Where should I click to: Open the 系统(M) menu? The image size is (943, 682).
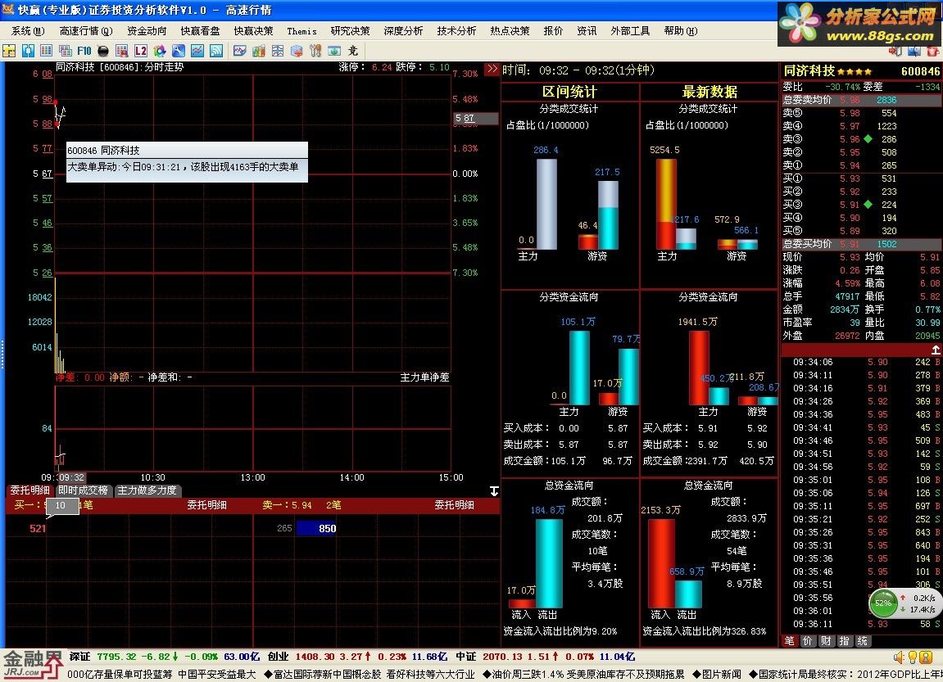[29, 30]
